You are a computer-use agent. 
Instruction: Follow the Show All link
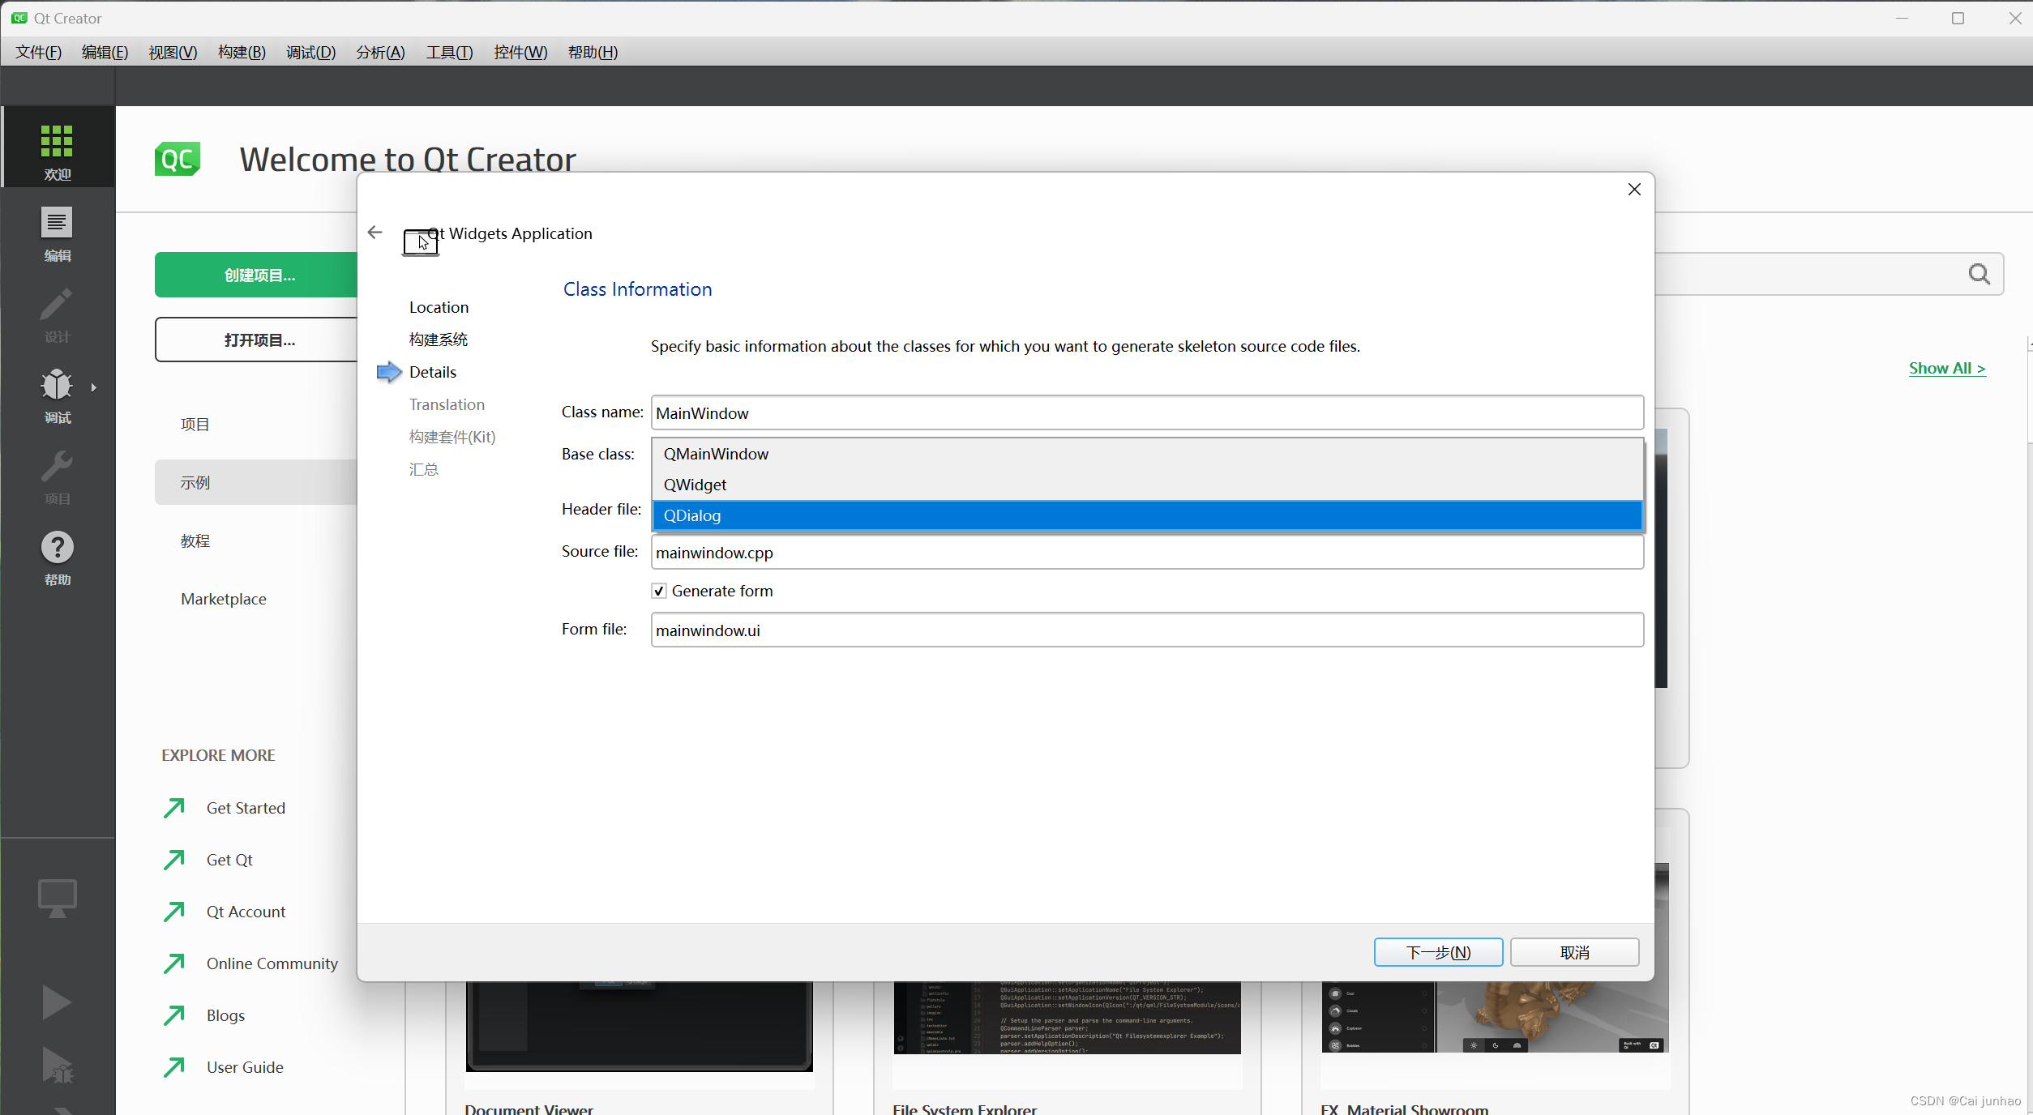point(1946,369)
